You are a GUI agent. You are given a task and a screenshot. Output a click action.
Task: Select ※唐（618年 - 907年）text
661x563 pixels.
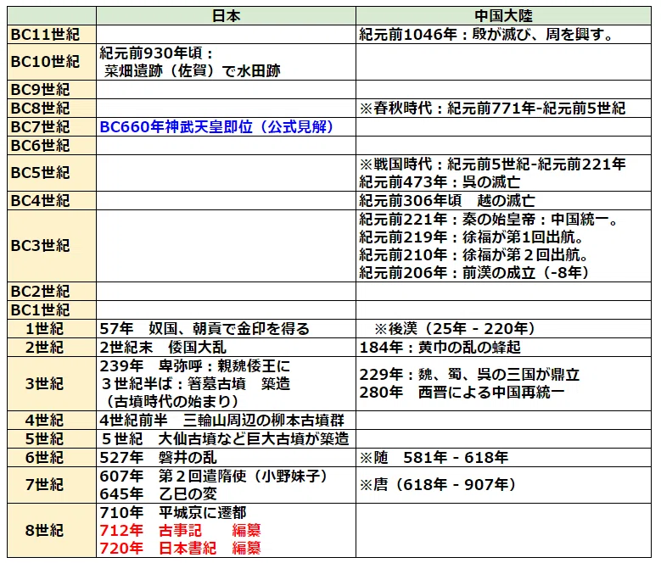click(438, 485)
